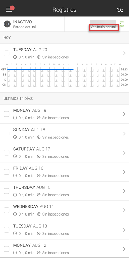Expand Monday Aug 19 log with chevron
The image size is (129, 258).
click(x=124, y=114)
